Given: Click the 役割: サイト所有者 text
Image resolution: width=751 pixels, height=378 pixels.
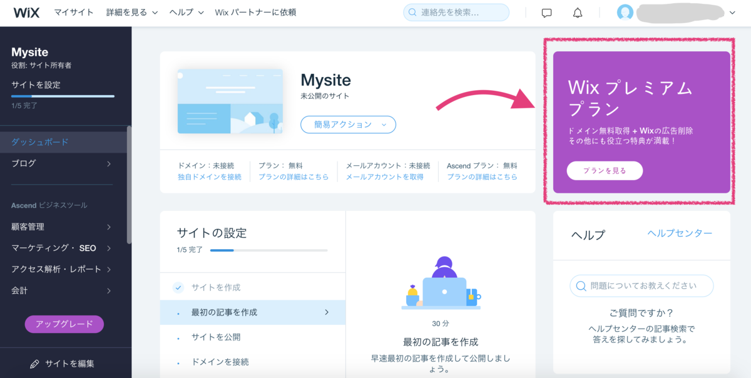Looking at the screenshot, I should [x=41, y=66].
